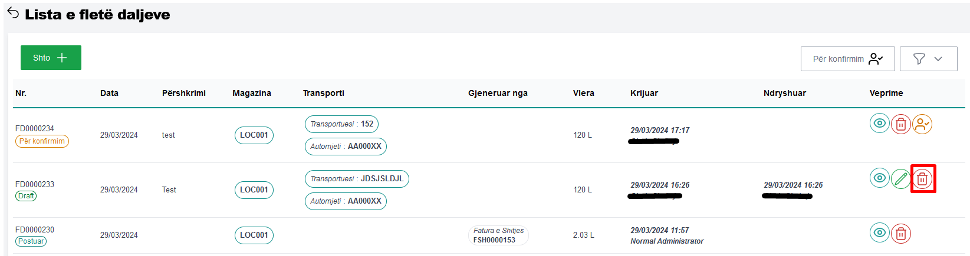Click the Transportuesi JDSJSLDJL tag
970x256 pixels.
(x=356, y=179)
